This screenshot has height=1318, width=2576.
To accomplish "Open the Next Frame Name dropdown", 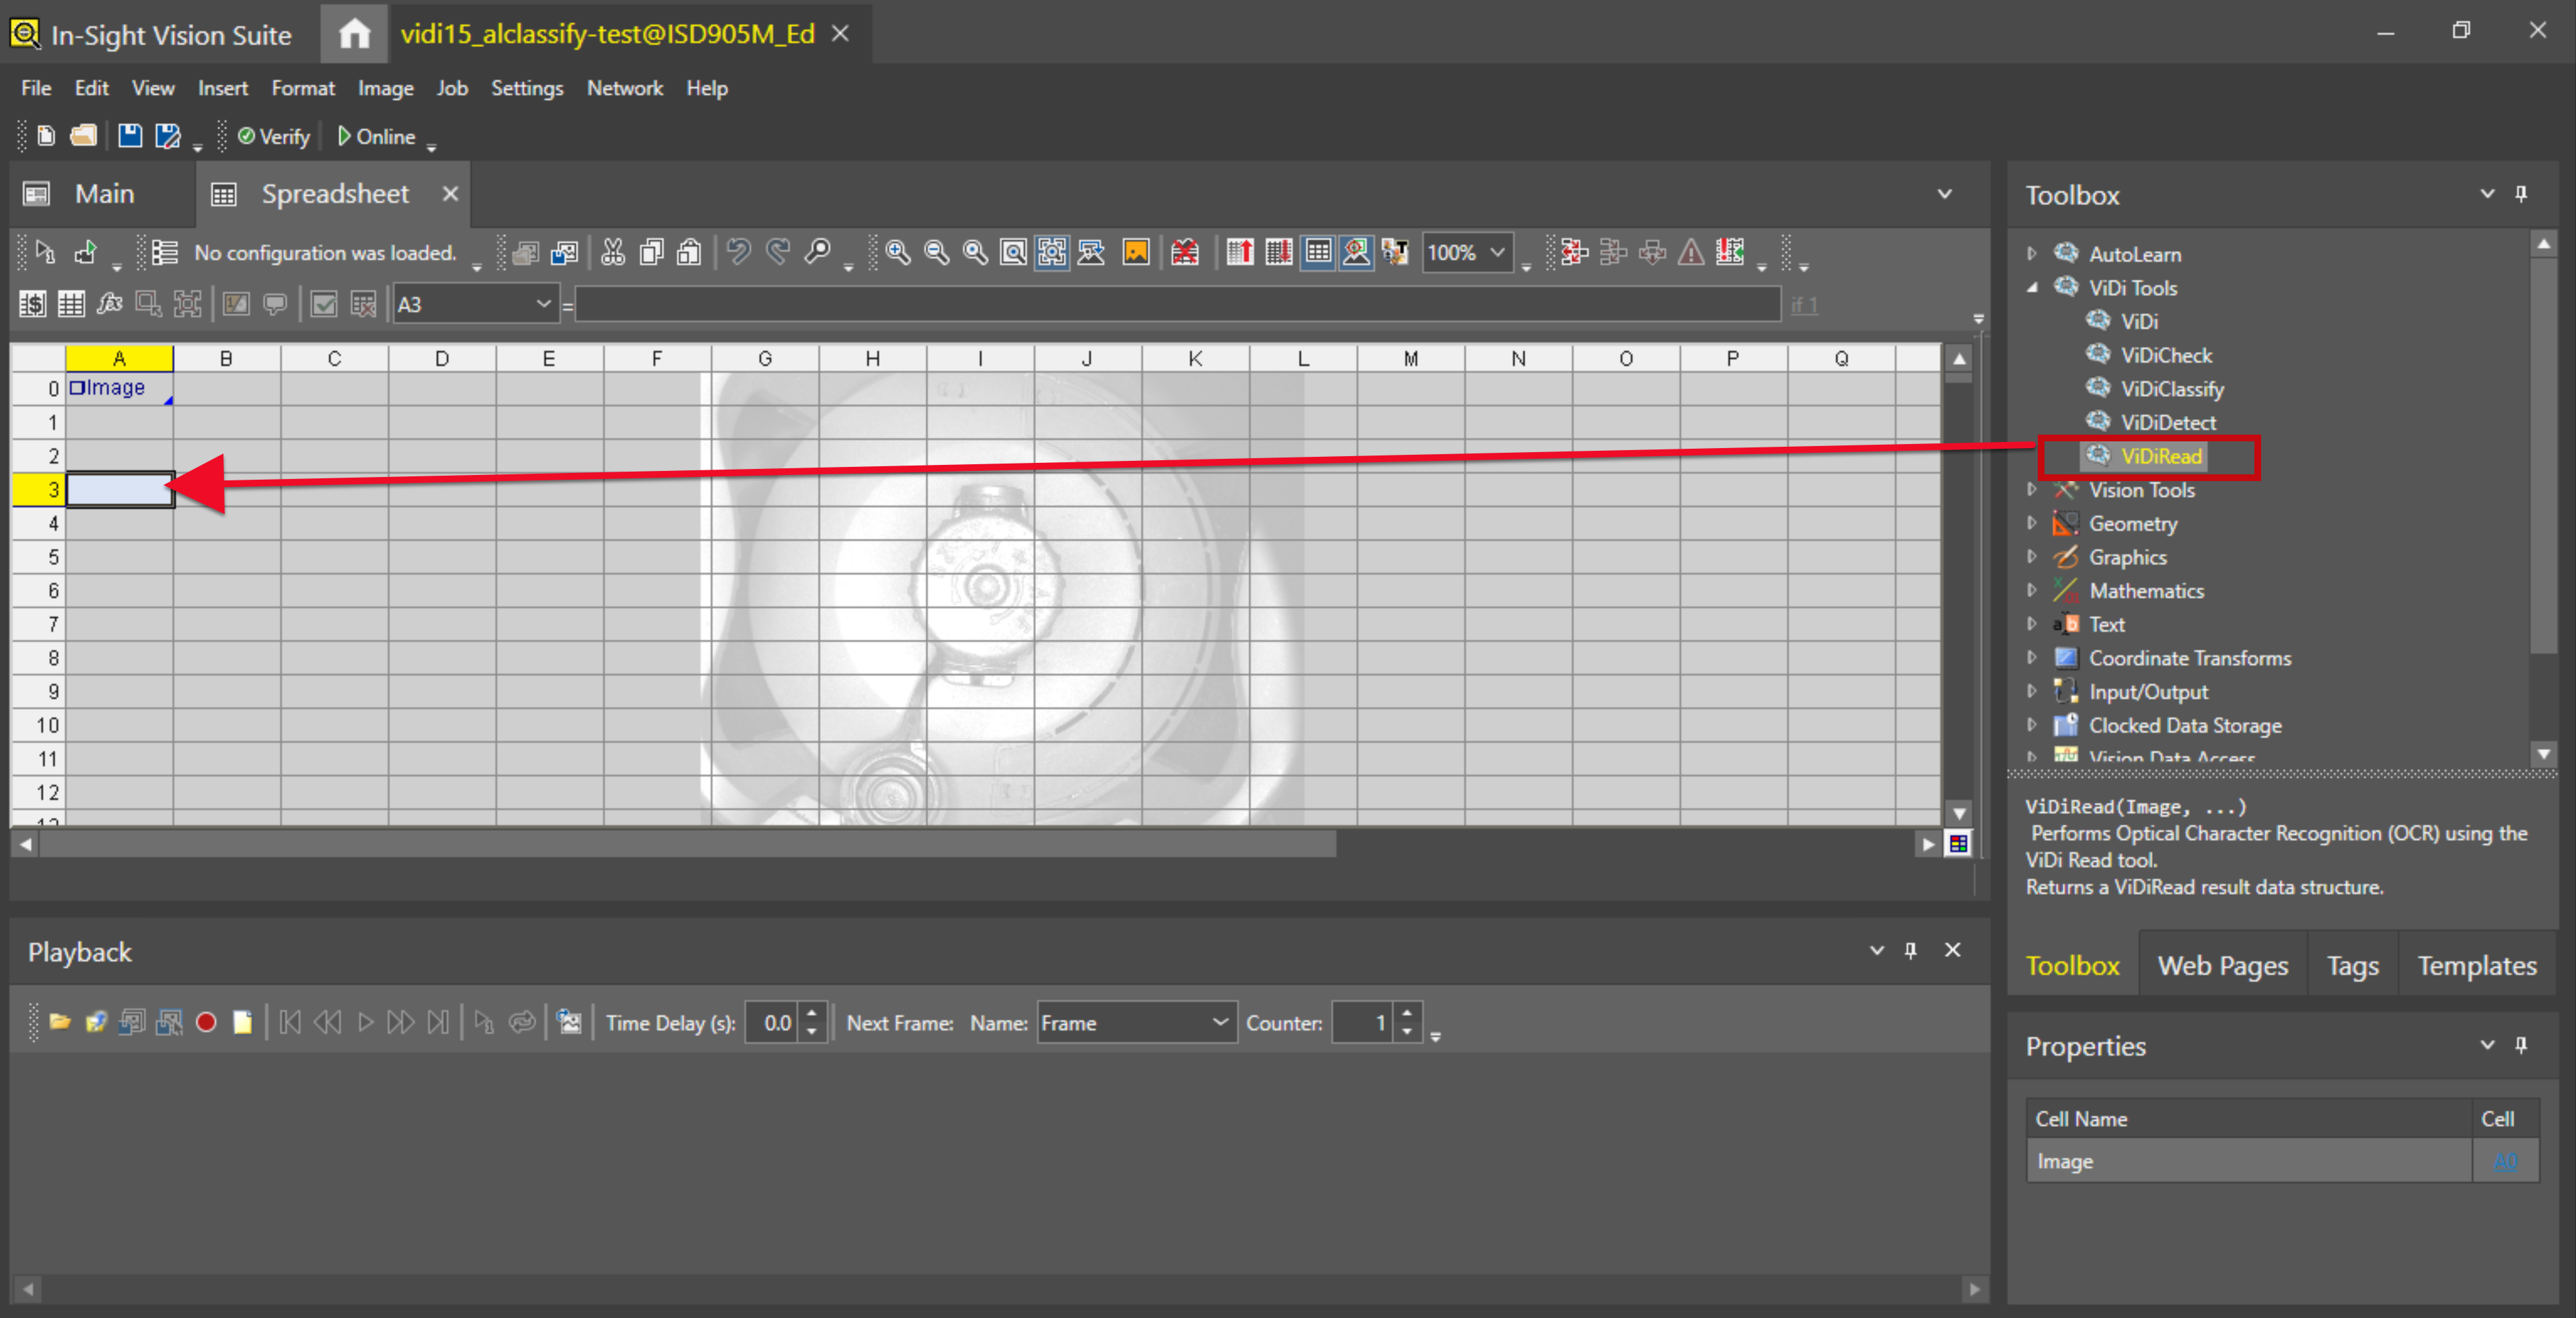I will tap(1219, 1022).
